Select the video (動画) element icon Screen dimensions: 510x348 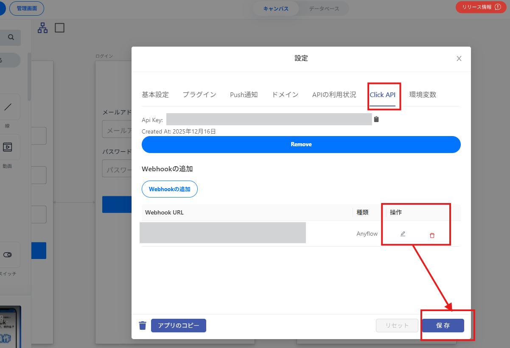[x=8, y=147]
